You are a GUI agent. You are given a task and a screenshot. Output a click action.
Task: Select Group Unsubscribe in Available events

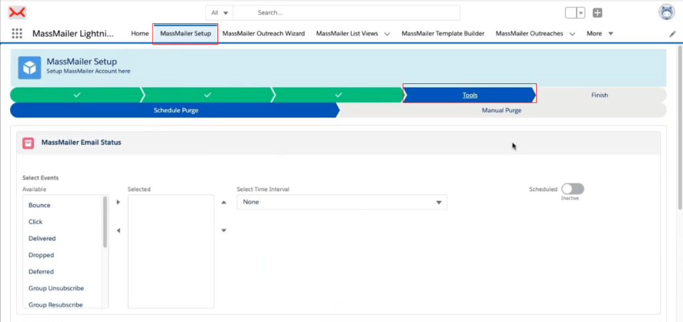[63, 288]
